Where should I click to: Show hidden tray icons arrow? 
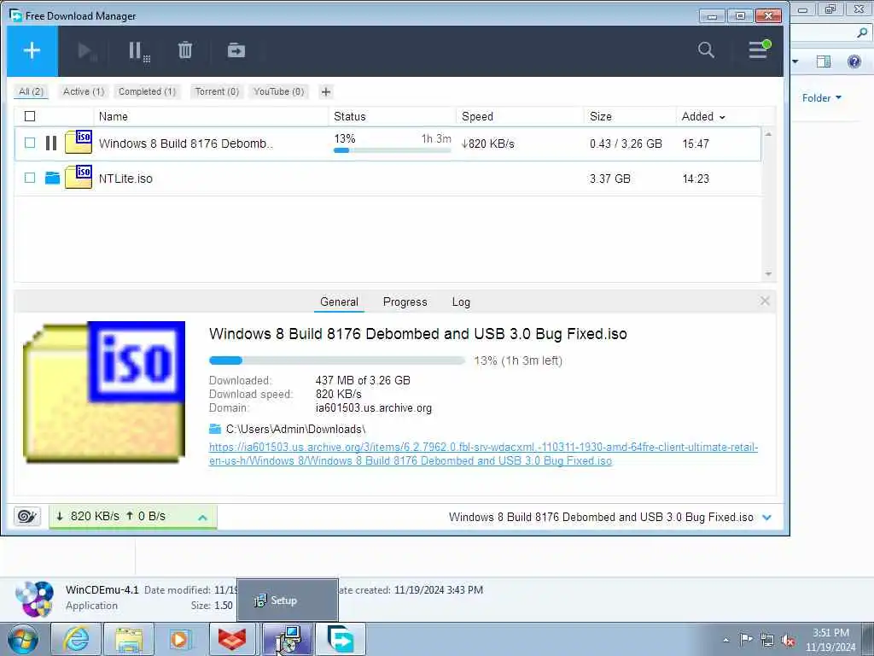(x=725, y=640)
